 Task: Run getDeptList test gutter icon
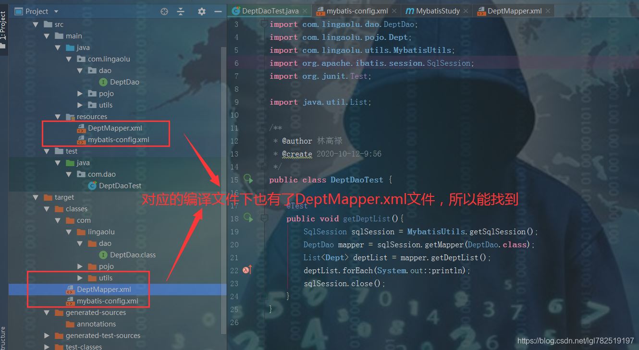(248, 218)
